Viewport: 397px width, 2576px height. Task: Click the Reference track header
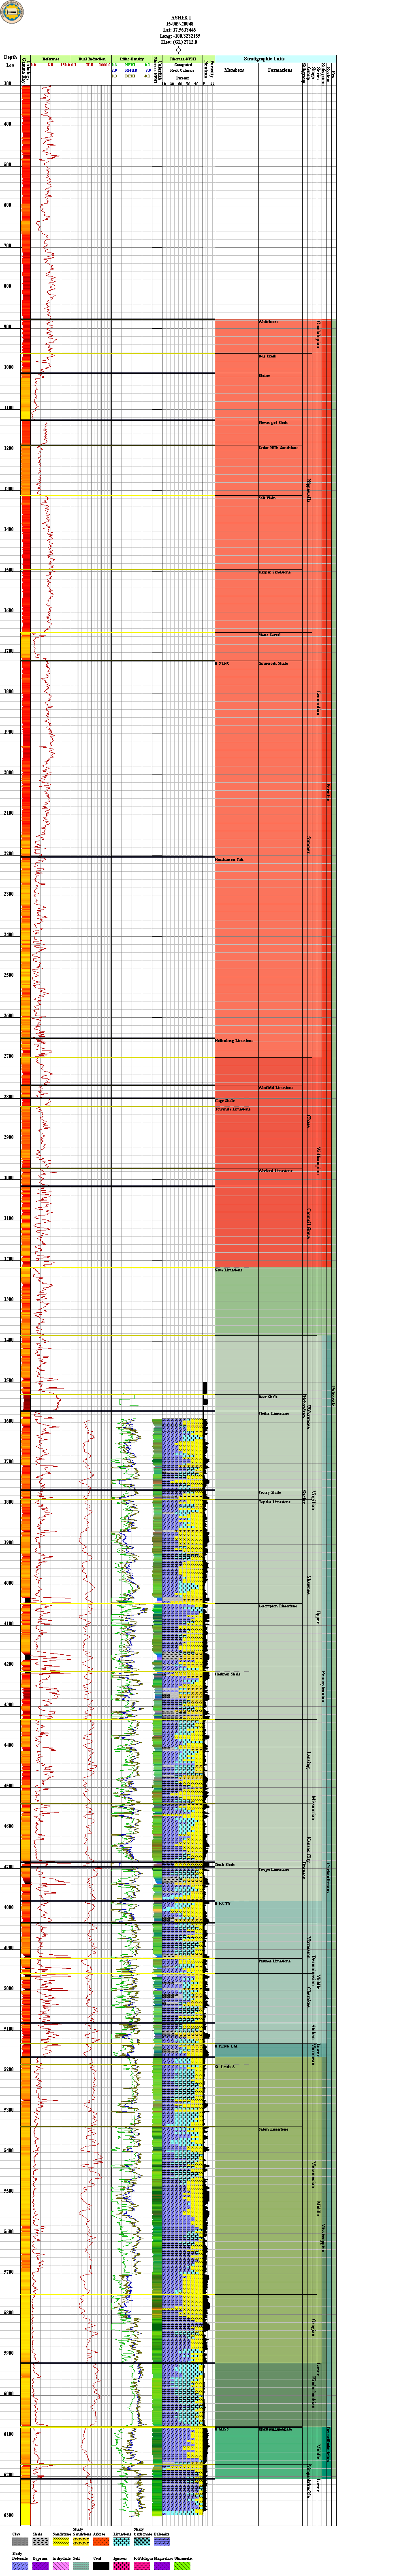[51, 59]
